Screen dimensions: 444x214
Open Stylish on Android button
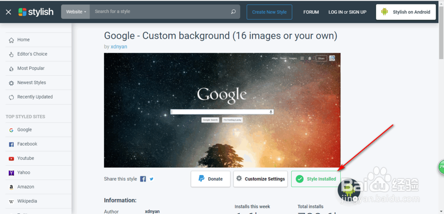(406, 12)
